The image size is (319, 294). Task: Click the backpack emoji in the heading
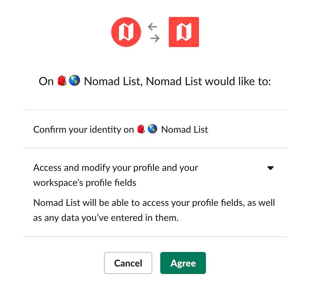click(x=62, y=81)
